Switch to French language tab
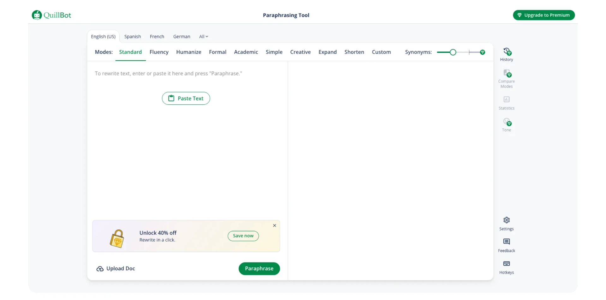Image resolution: width=606 pixels, height=300 pixels. click(157, 37)
